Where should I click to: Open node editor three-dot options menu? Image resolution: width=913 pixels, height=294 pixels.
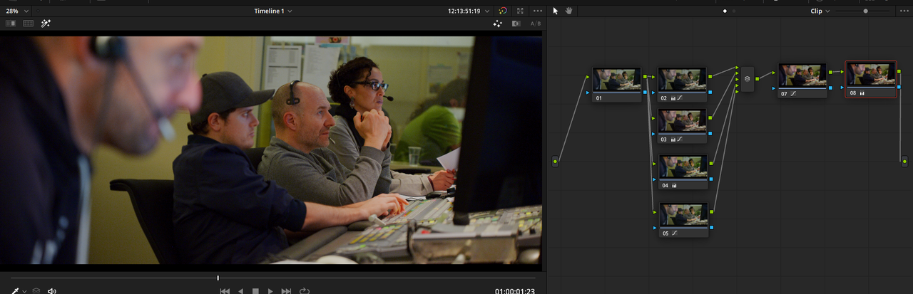click(x=904, y=11)
